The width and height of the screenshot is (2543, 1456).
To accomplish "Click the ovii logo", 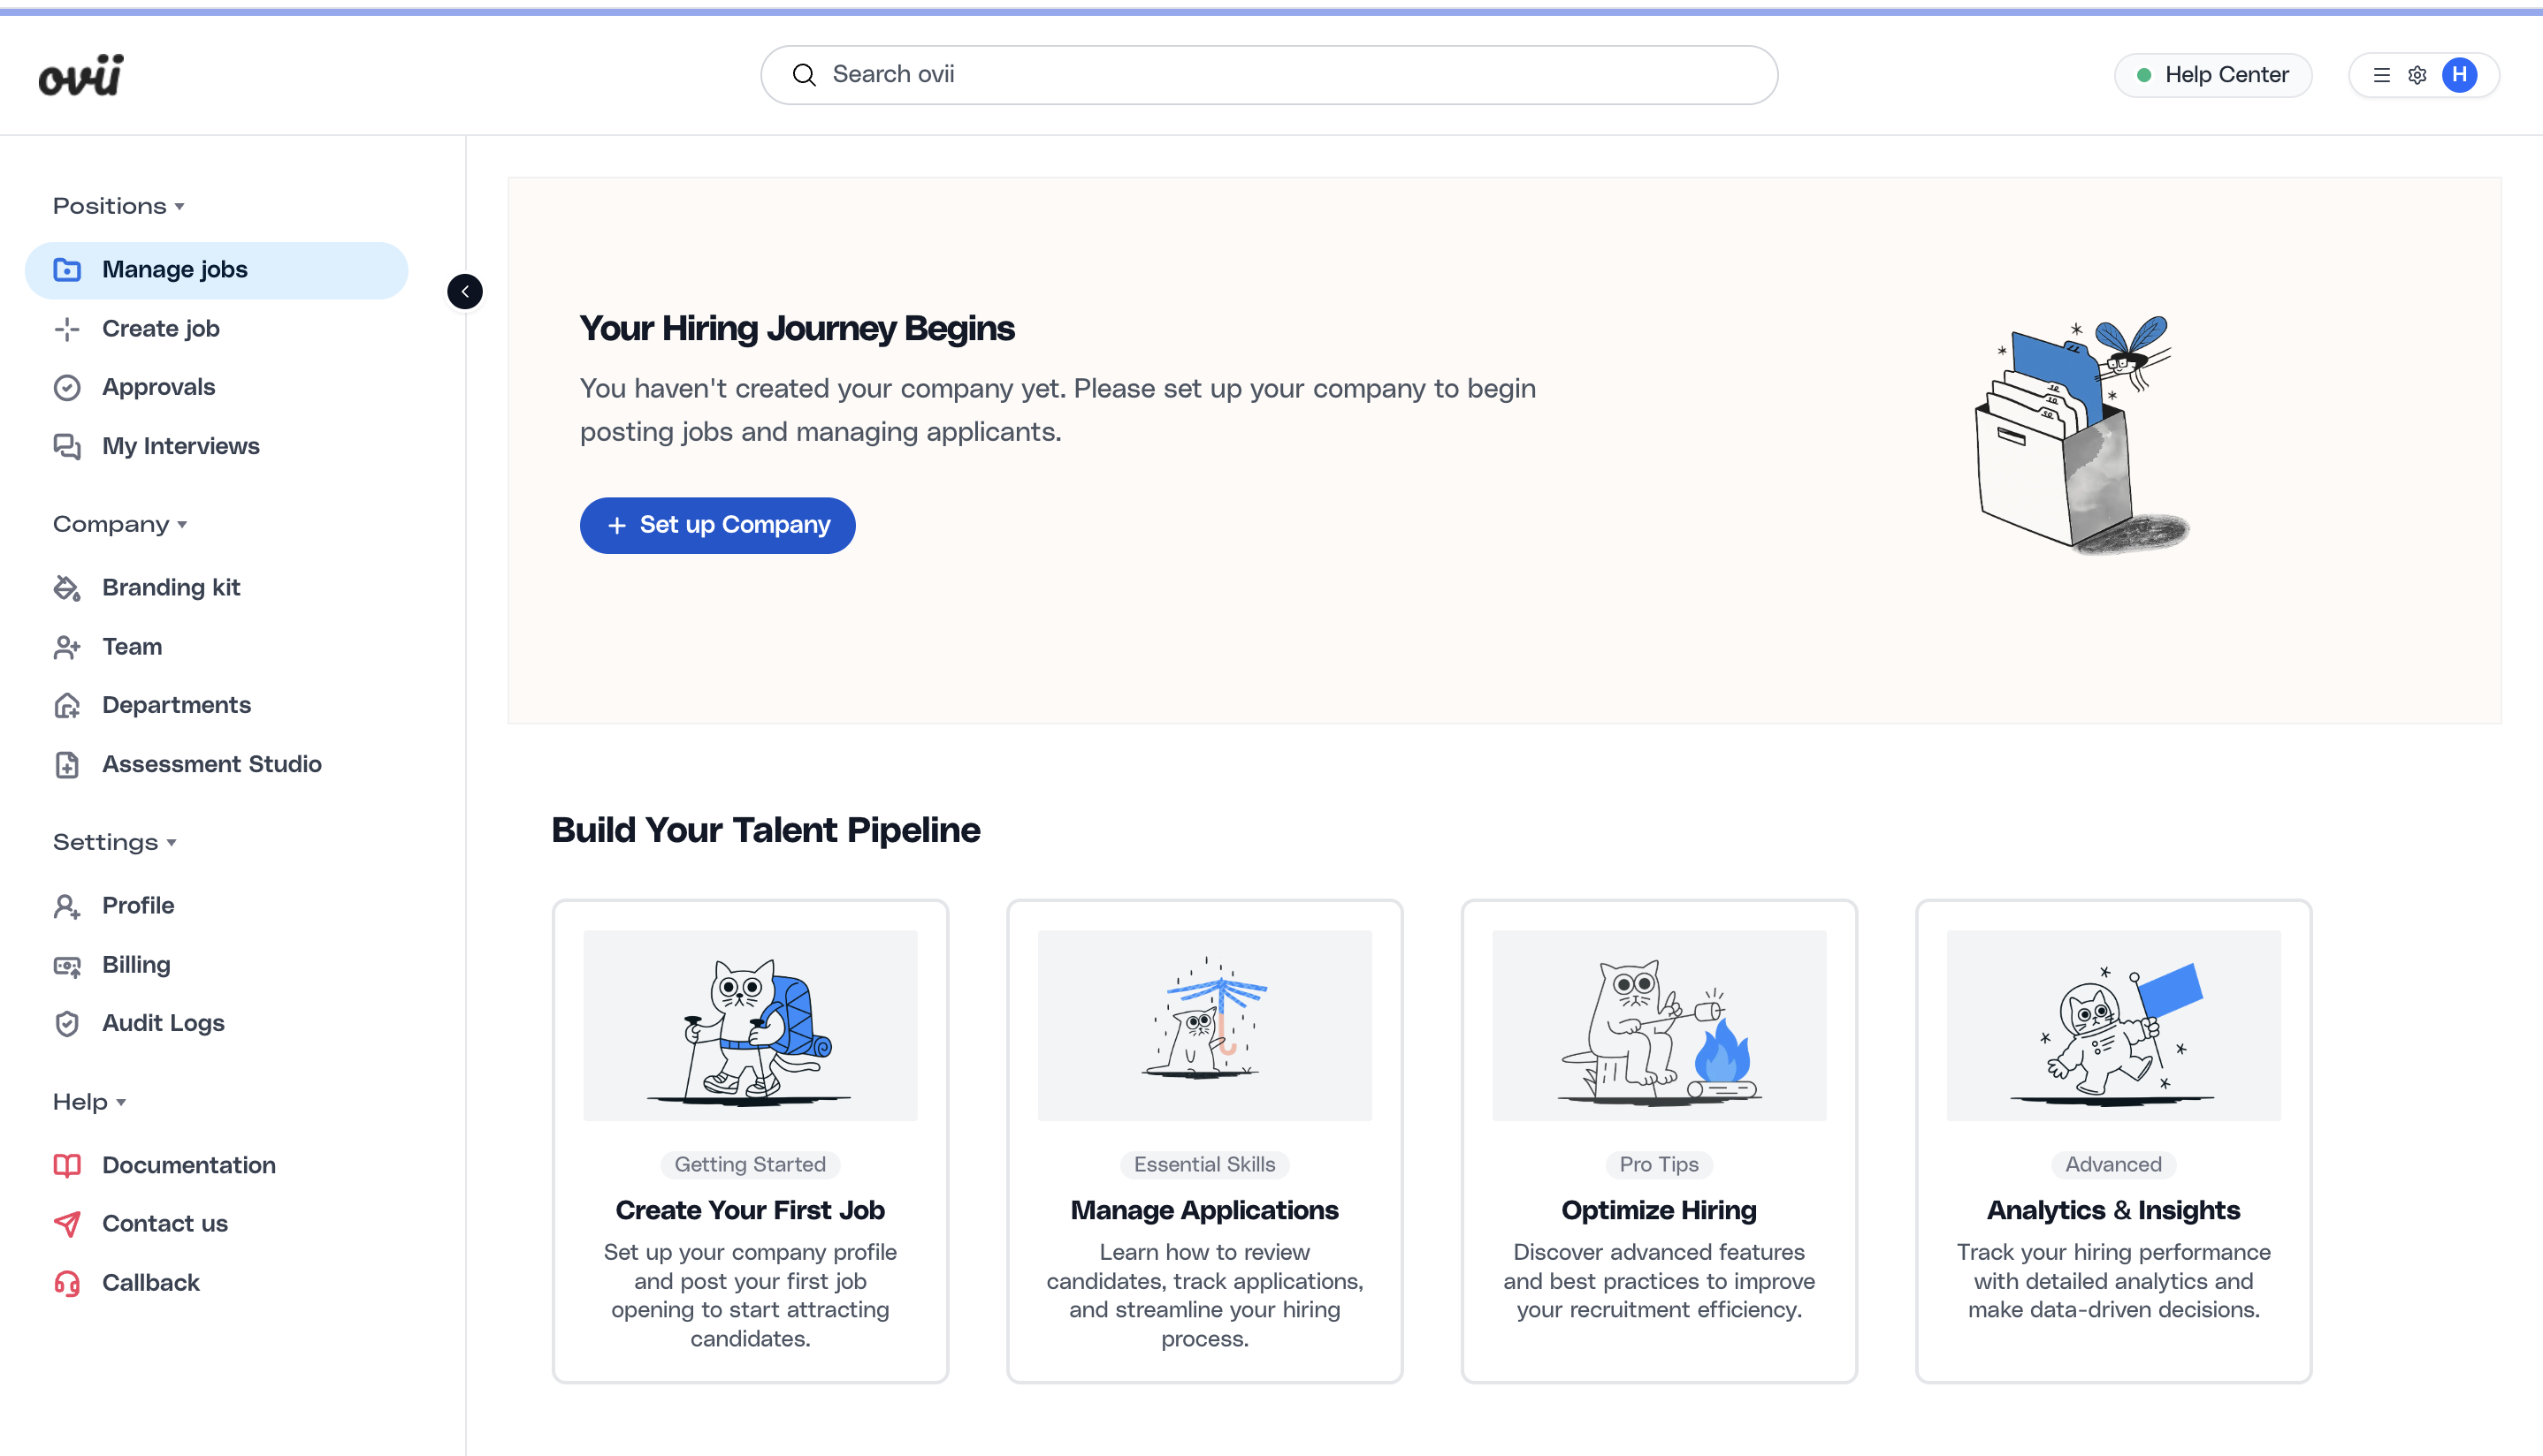I will tap(81, 75).
